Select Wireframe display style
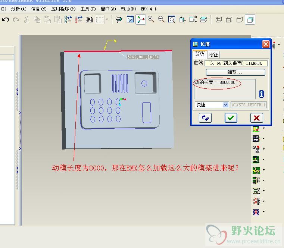Viewport: 284px width, 248px height. [219, 19]
